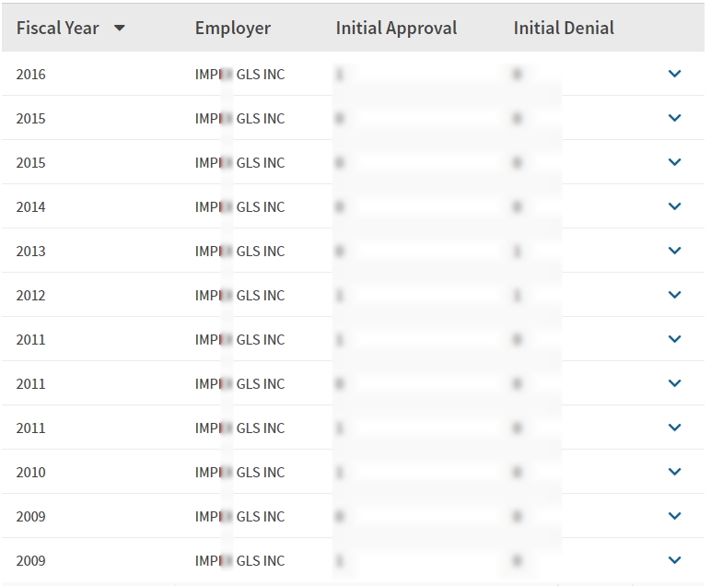This screenshot has width=711, height=586.
Task: Click the Initial Approval column header
Action: pyautogui.click(x=396, y=29)
